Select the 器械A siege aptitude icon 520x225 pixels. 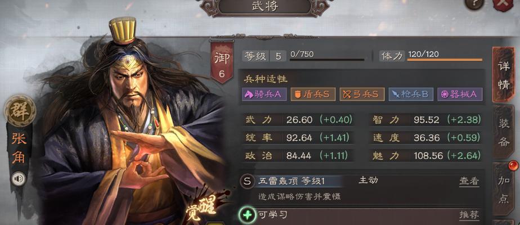pos(460,94)
